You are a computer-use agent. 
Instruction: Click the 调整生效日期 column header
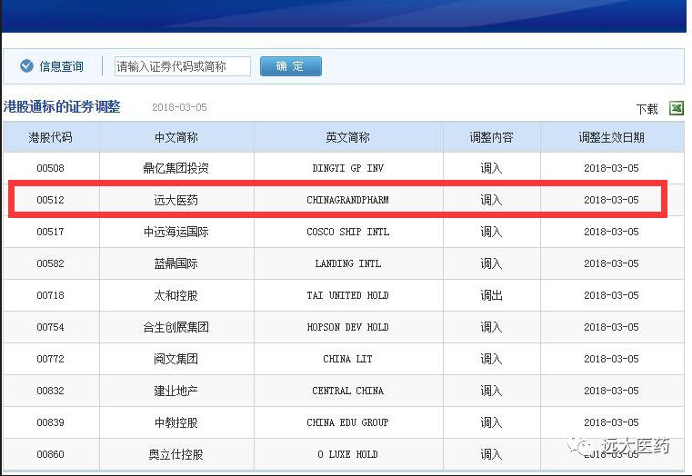point(611,137)
